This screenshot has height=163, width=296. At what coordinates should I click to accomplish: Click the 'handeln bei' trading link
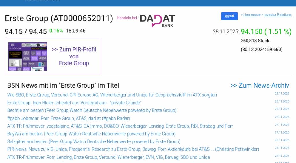[127, 18]
